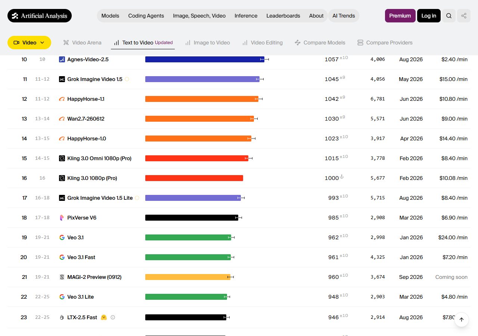Click the HappyHorse-1.0 model name
The image size is (478, 336).
coord(87,139)
